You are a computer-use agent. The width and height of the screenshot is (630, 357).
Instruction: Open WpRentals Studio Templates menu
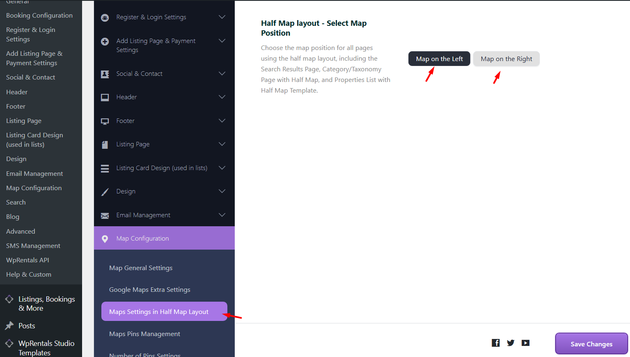(46, 348)
